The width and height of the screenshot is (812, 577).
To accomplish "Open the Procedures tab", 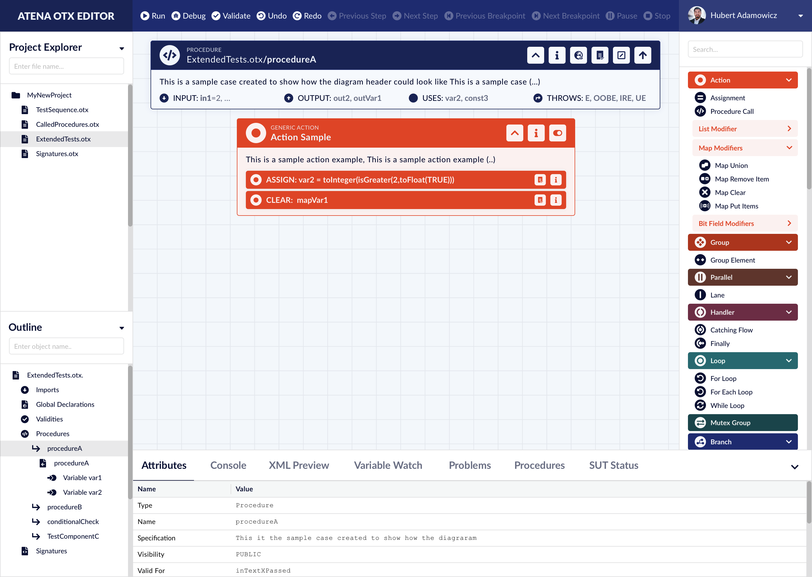I will (x=539, y=465).
